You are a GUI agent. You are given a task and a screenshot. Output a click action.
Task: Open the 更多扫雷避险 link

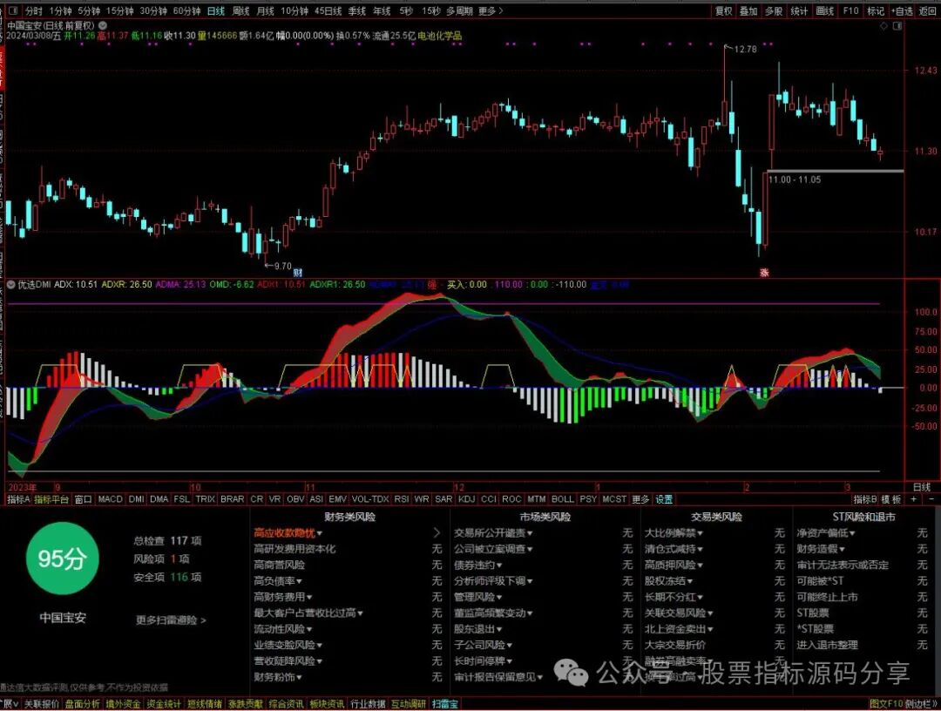tap(171, 620)
